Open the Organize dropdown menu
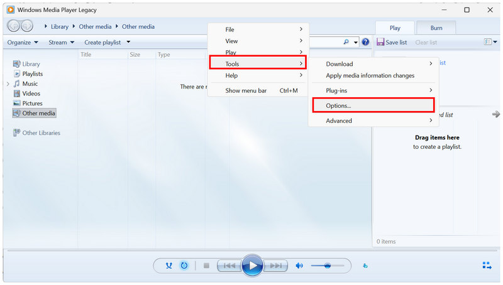Screen dimensions: 503x285 coord(23,42)
